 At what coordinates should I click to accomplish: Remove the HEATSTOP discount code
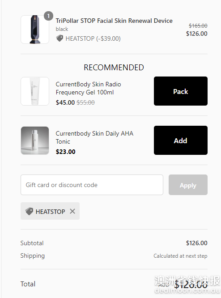[72, 211]
